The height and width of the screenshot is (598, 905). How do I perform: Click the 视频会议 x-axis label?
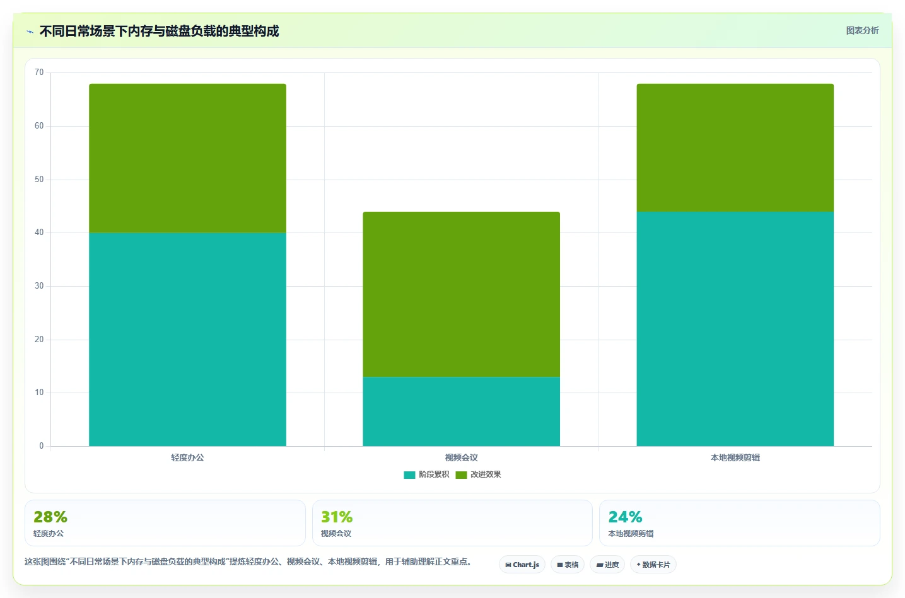[x=461, y=457]
